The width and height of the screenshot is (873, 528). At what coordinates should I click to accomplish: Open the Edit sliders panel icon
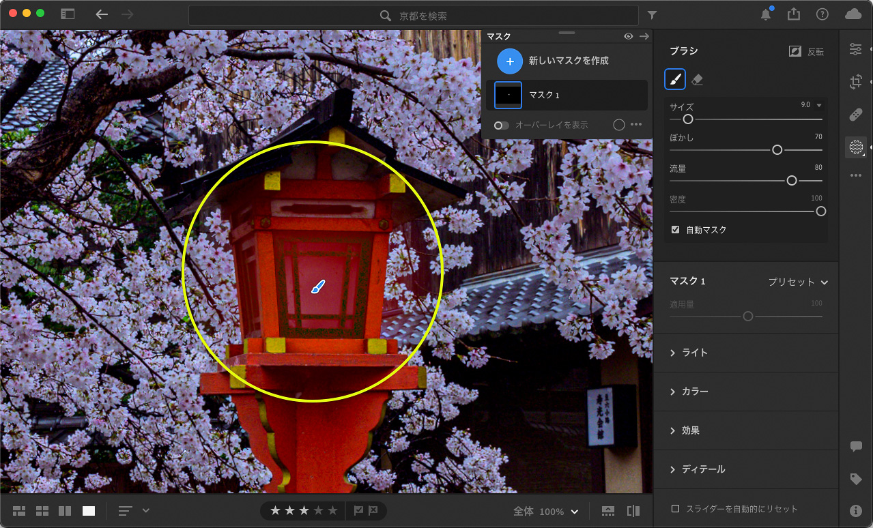[x=855, y=49]
